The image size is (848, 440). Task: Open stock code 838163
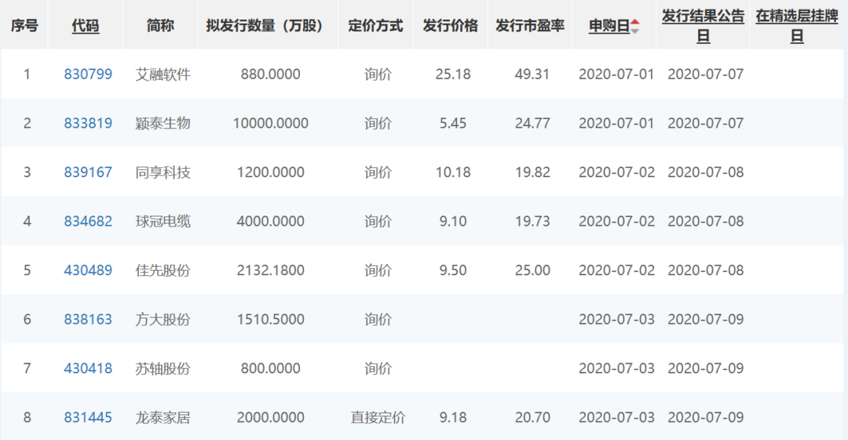[88, 319]
